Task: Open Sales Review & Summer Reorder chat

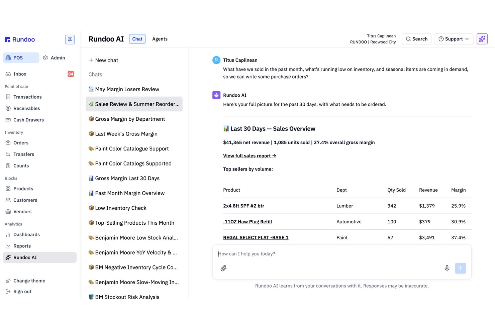Action: tap(134, 104)
